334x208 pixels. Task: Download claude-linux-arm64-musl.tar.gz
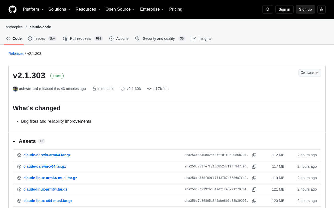(50, 178)
